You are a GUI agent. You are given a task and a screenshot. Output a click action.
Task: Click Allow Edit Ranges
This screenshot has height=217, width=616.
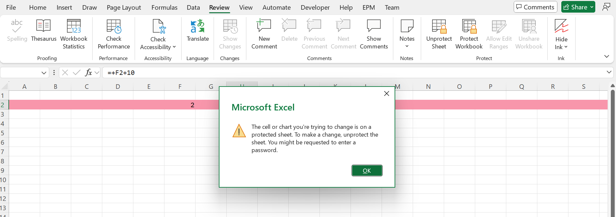point(499,34)
